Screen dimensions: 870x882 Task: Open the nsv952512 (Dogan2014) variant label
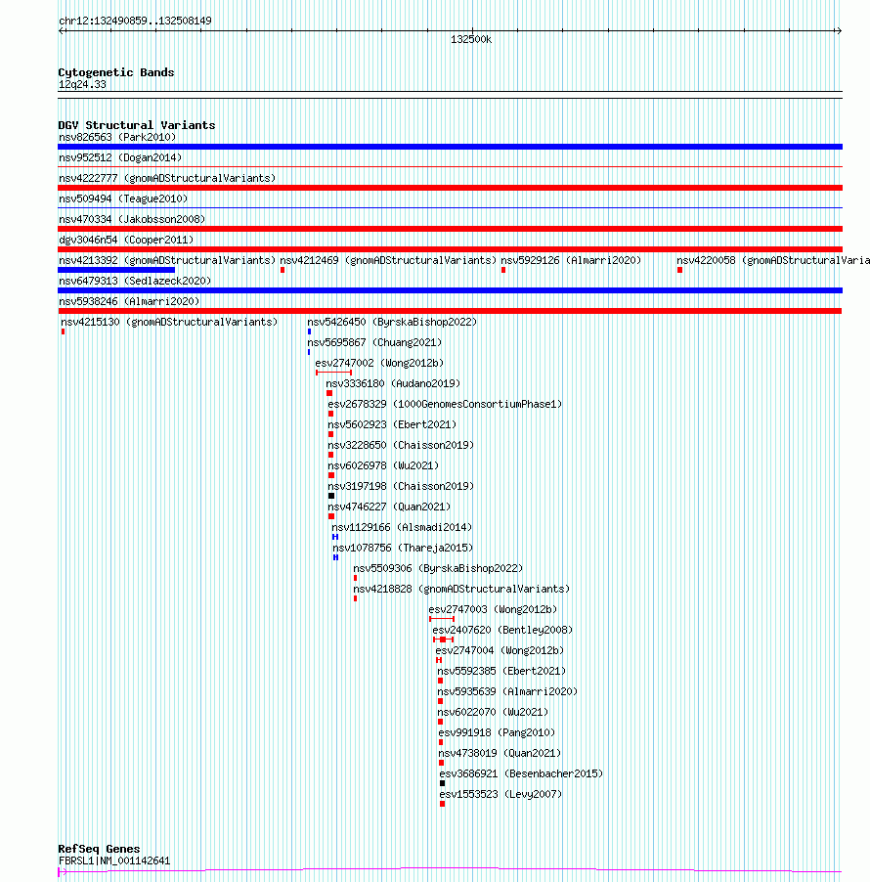[120, 157]
